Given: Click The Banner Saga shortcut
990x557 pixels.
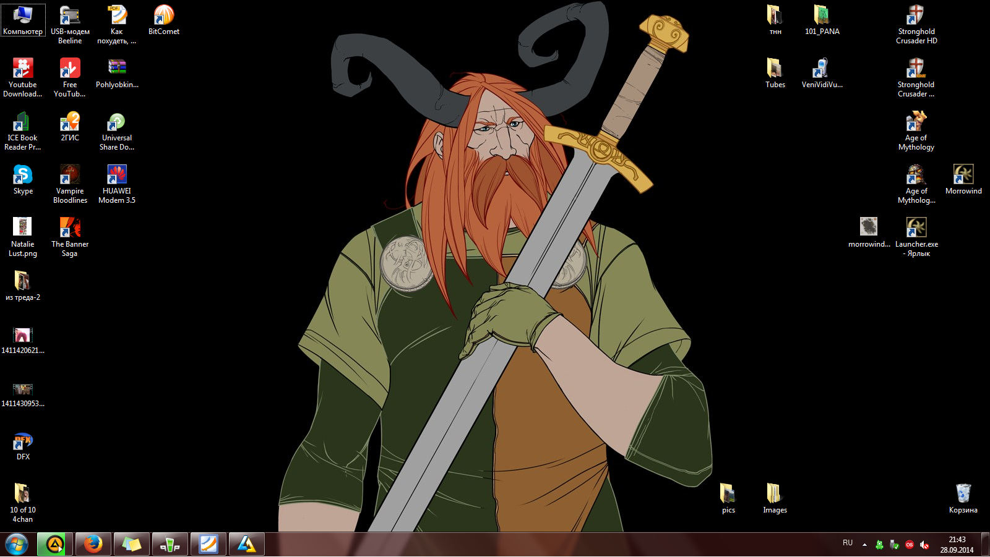Looking at the screenshot, I should [70, 237].
